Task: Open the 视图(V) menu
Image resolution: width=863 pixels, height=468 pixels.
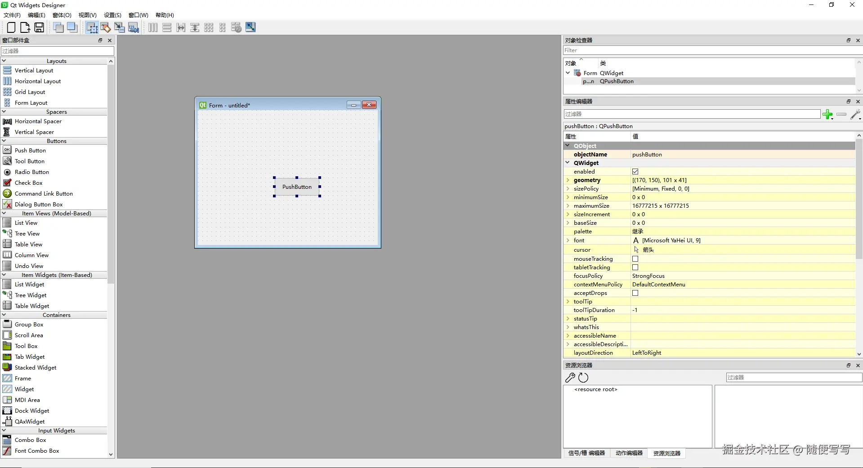Action: point(88,15)
